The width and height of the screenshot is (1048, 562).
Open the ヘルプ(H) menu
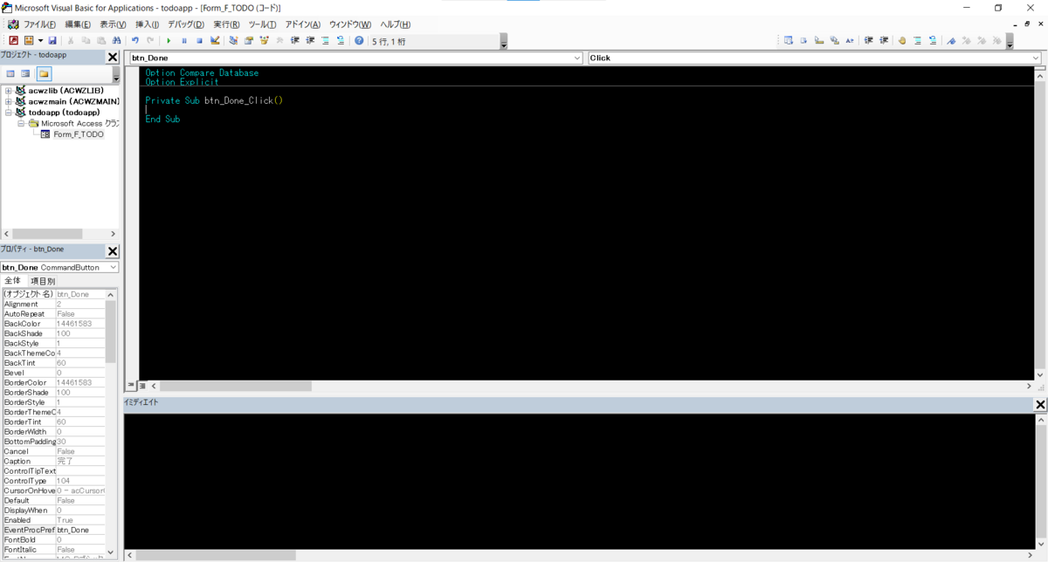point(395,24)
